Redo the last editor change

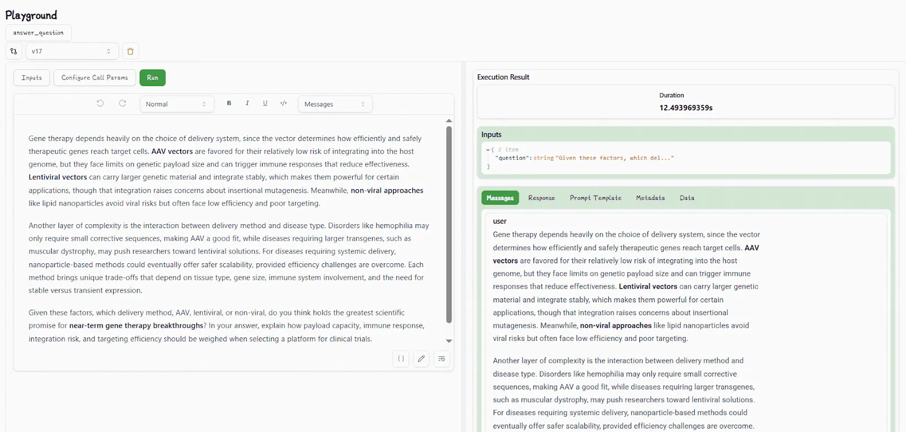point(122,104)
